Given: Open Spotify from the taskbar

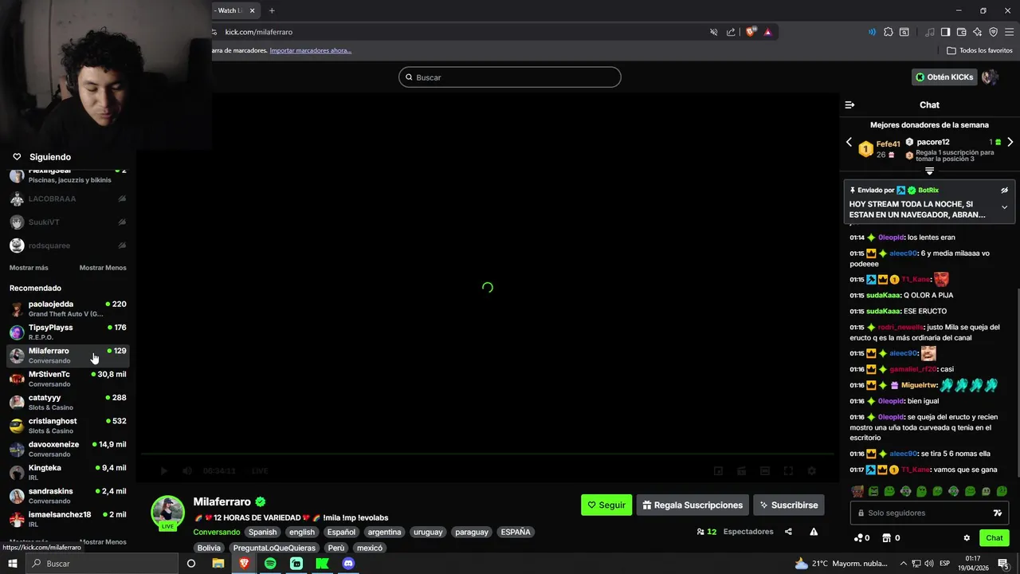Looking at the screenshot, I should tap(270, 564).
